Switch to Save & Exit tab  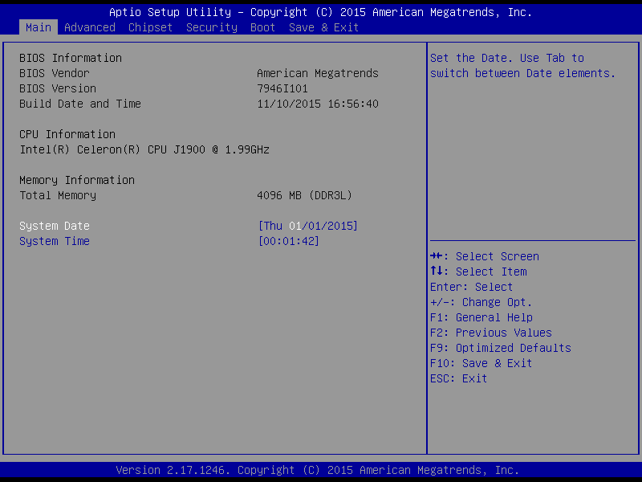tap(323, 27)
